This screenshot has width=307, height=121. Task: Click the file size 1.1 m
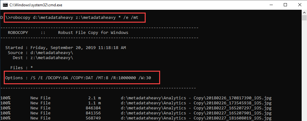click(94, 103)
